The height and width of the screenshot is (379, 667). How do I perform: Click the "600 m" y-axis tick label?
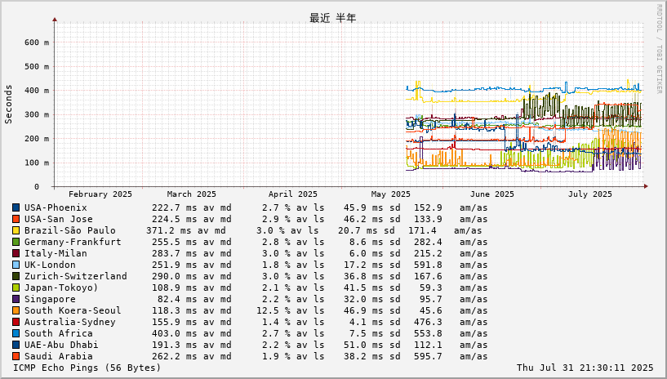click(x=37, y=42)
